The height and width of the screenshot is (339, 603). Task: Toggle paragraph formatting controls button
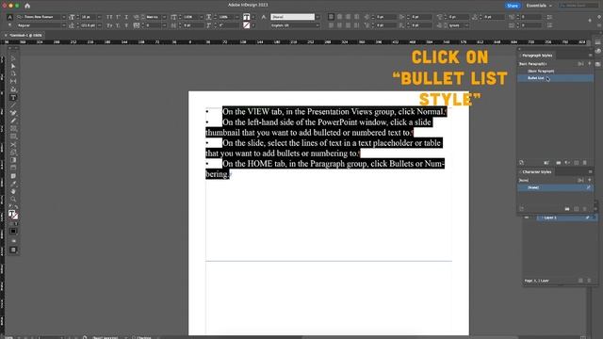[x=10, y=25]
